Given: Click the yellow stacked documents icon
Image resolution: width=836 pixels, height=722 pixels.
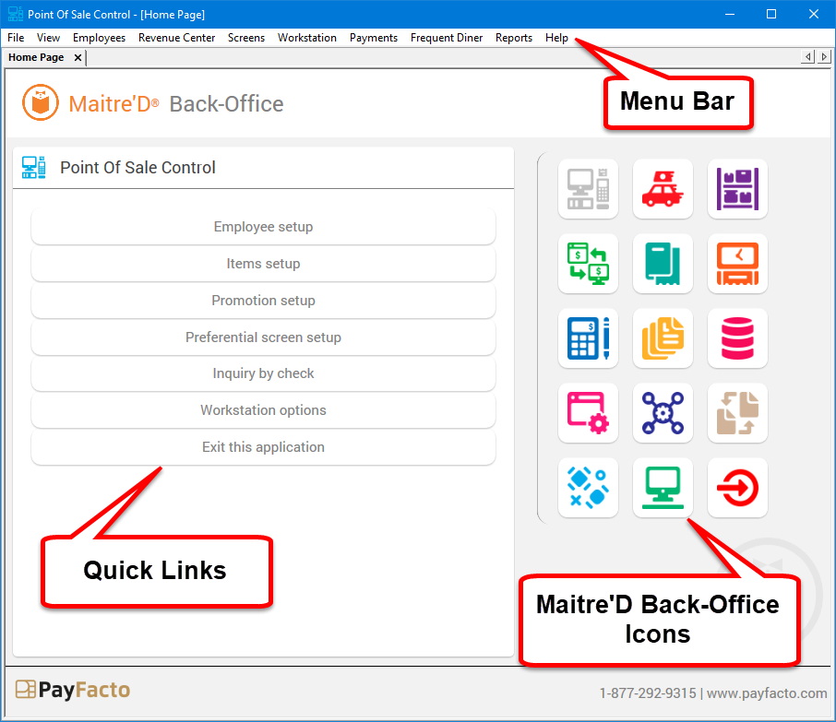Looking at the screenshot, I should (x=663, y=338).
